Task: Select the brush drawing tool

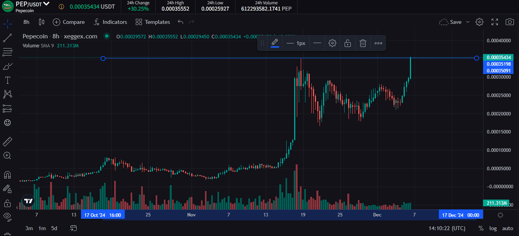Action: pos(7,66)
